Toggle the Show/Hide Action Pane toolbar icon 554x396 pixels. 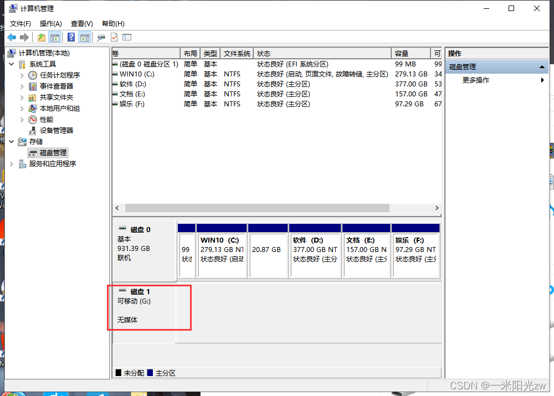coord(85,37)
